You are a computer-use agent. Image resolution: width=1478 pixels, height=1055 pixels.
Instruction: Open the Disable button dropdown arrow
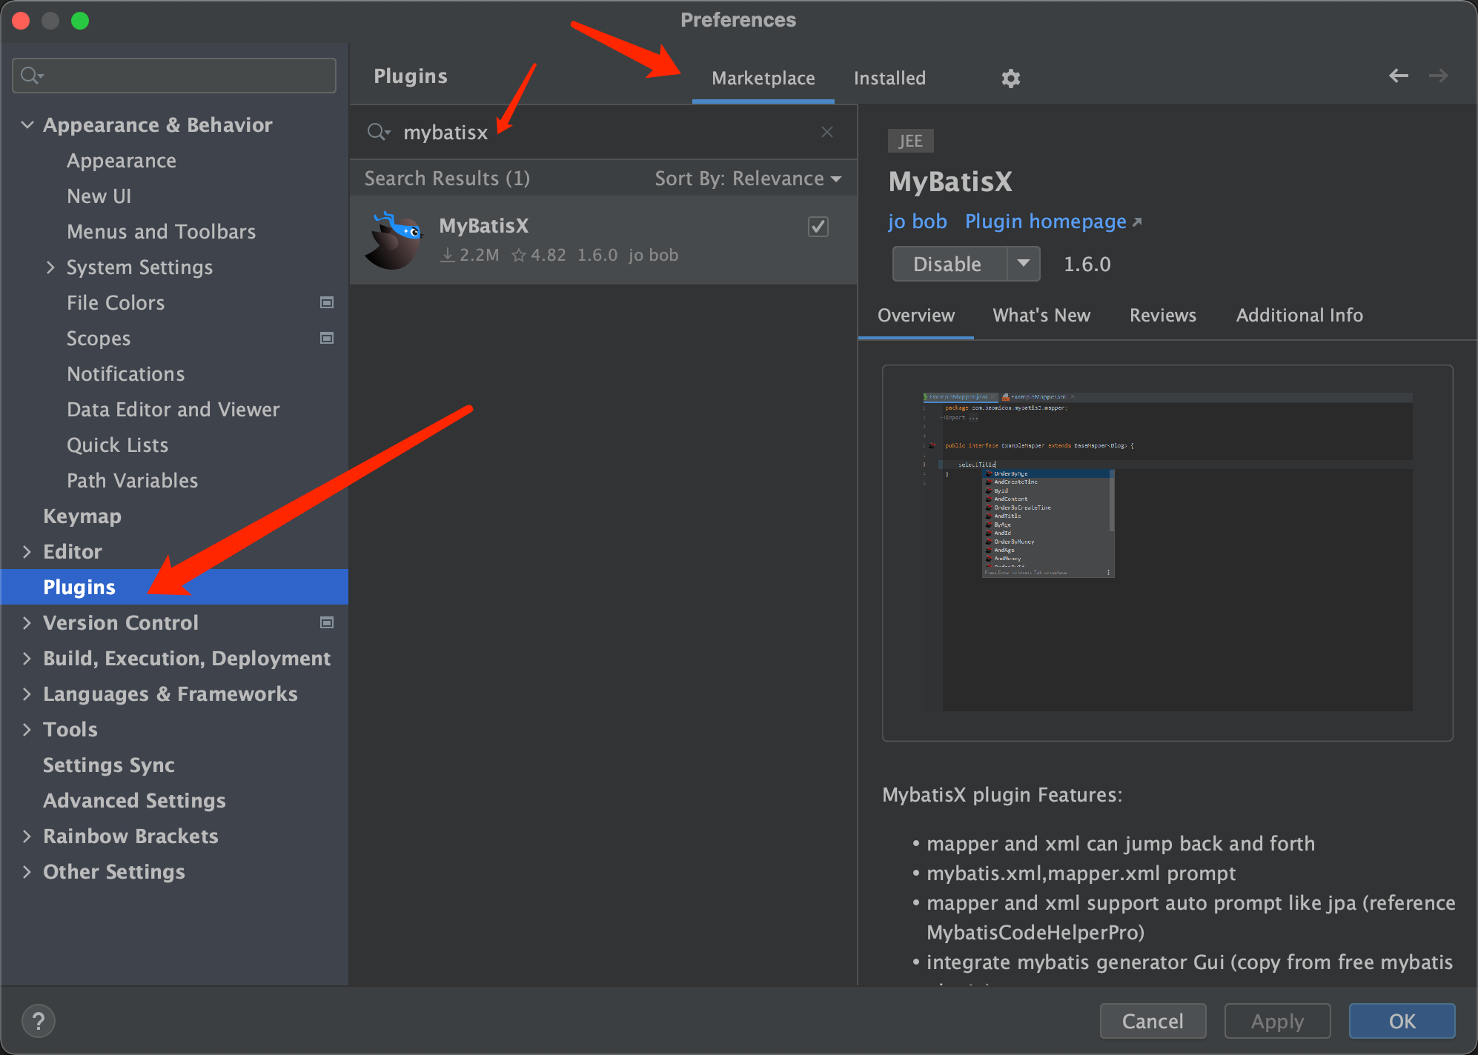1024,264
